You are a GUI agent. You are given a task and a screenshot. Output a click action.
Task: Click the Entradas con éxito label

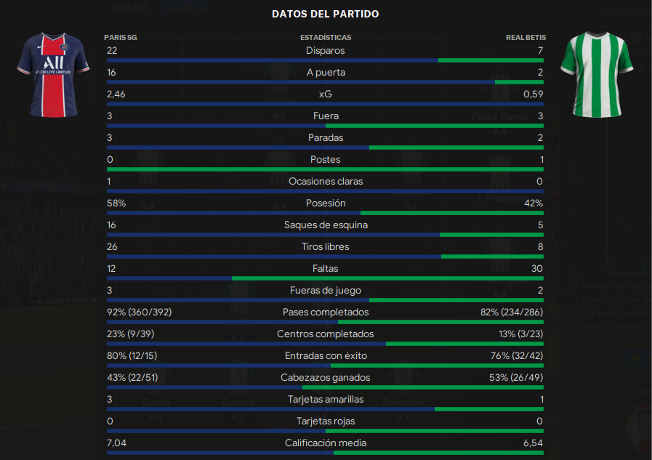(x=326, y=355)
